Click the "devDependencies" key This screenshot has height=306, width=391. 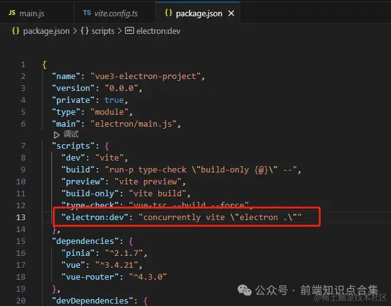pos(92,300)
